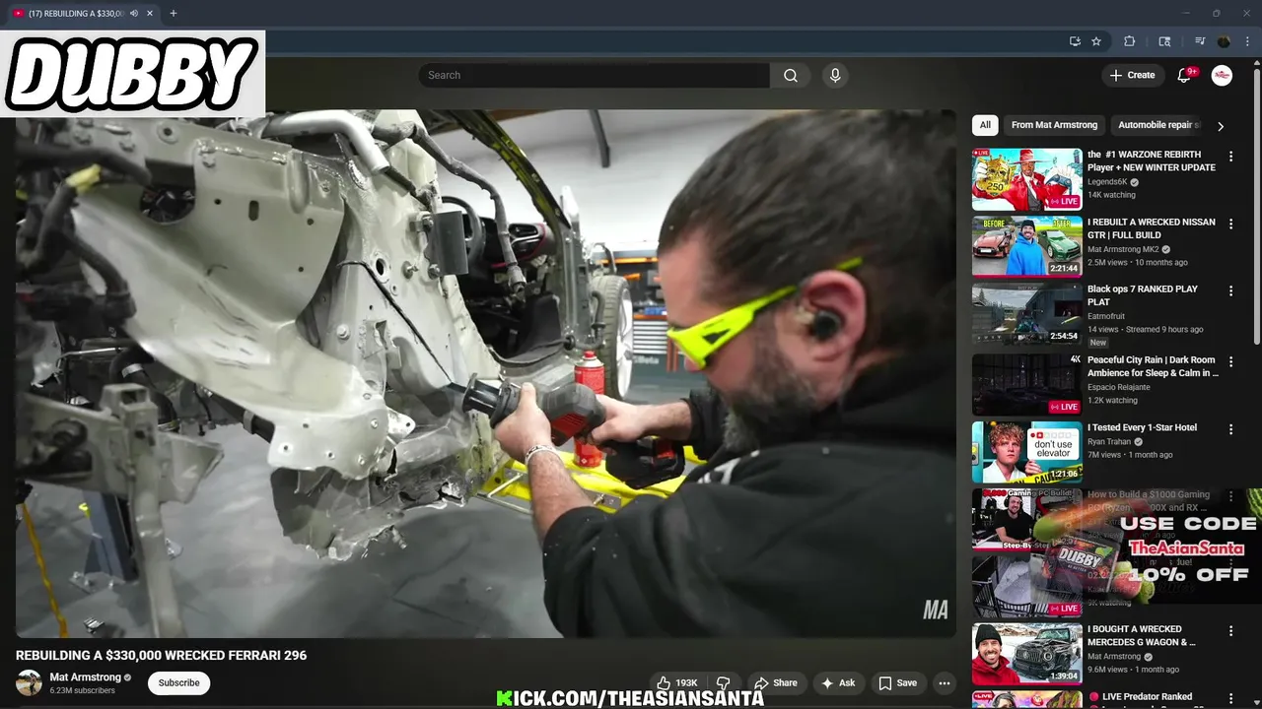1262x709 pixels.
Task: Open options for I Tested Every 1-Star Hotel
Action: 1230,429
